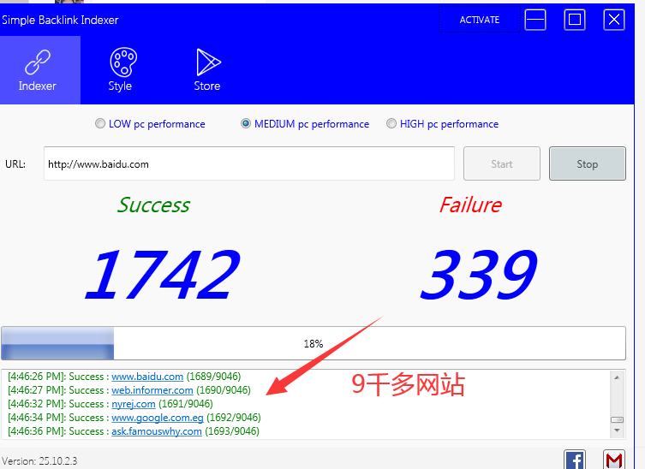
Task: Click the green Success label
Action: pyautogui.click(x=154, y=205)
